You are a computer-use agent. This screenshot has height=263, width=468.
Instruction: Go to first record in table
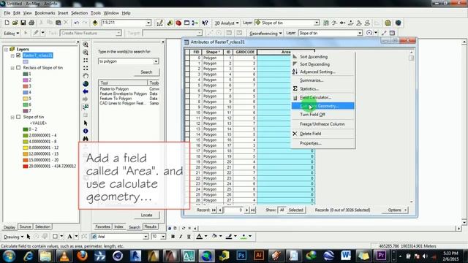[x=214, y=210]
